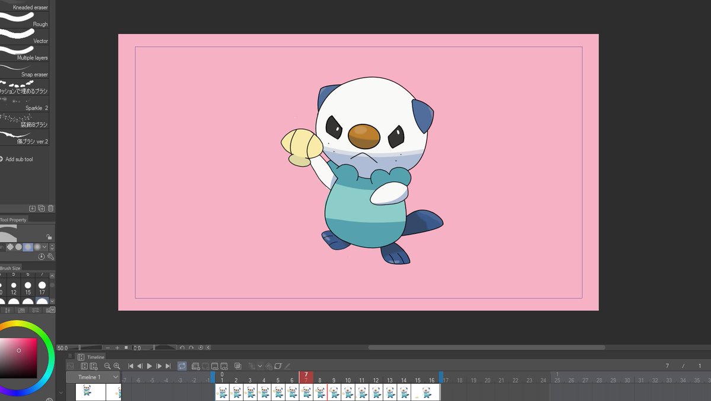Select the Multiple layers eraser sub tool

[24, 52]
